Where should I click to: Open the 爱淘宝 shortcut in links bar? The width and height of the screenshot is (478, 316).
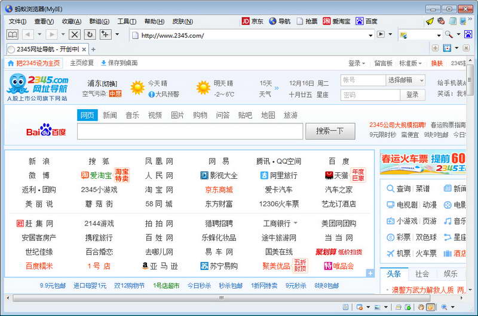click(336, 21)
